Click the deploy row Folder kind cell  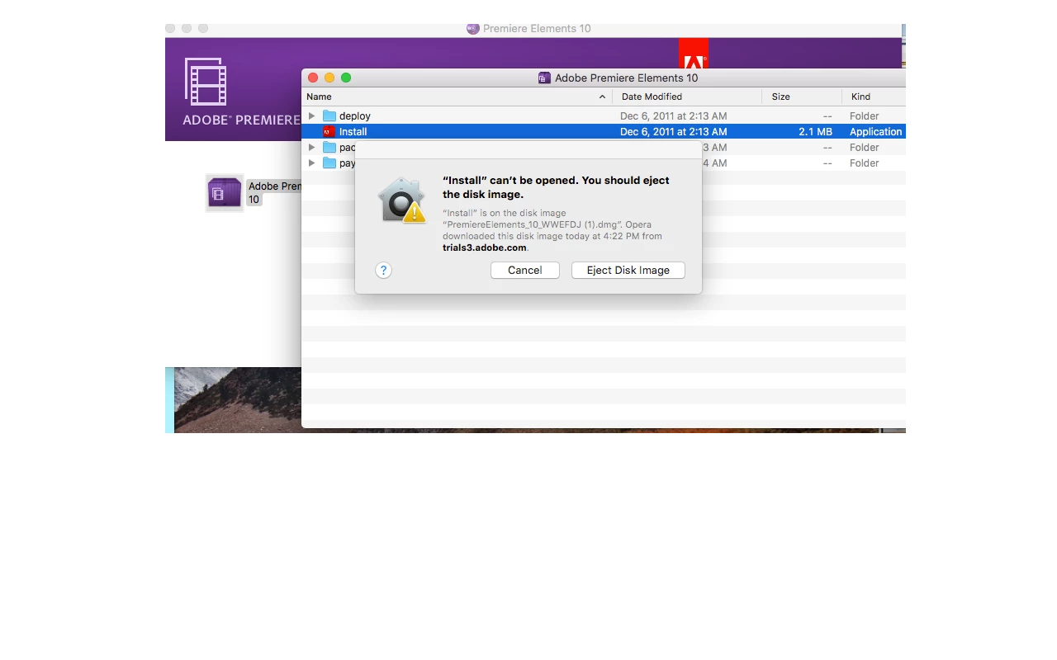click(x=865, y=116)
